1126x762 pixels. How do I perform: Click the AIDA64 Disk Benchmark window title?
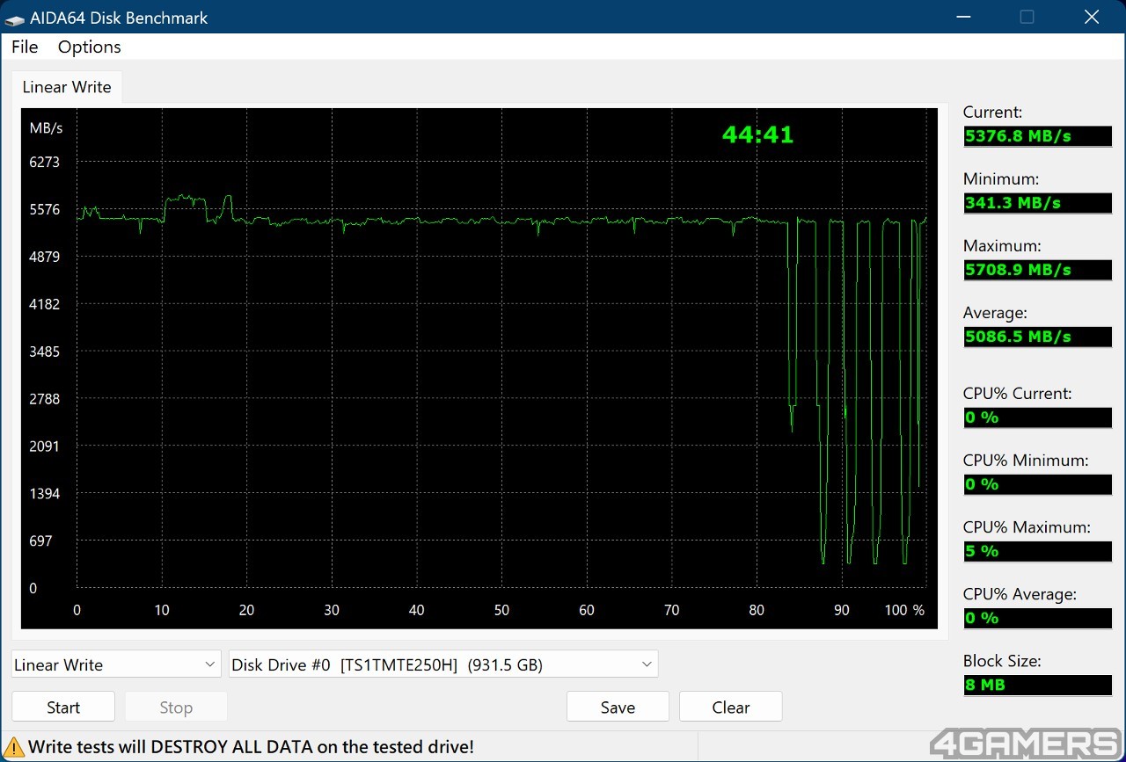click(x=119, y=18)
